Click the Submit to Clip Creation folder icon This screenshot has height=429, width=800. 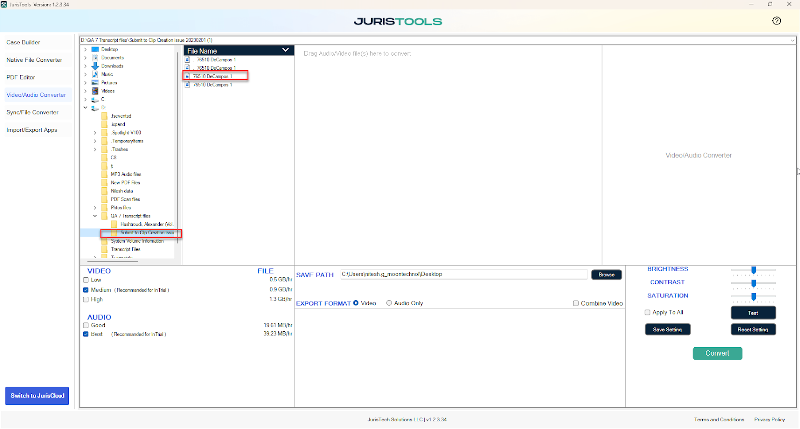pyautogui.click(x=114, y=233)
